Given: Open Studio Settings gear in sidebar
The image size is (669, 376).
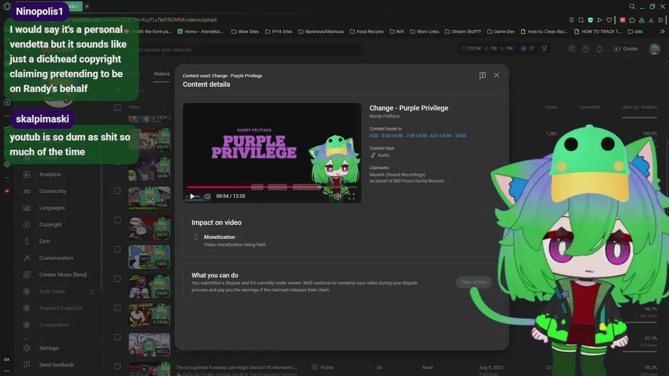Looking at the screenshot, I should (x=27, y=348).
